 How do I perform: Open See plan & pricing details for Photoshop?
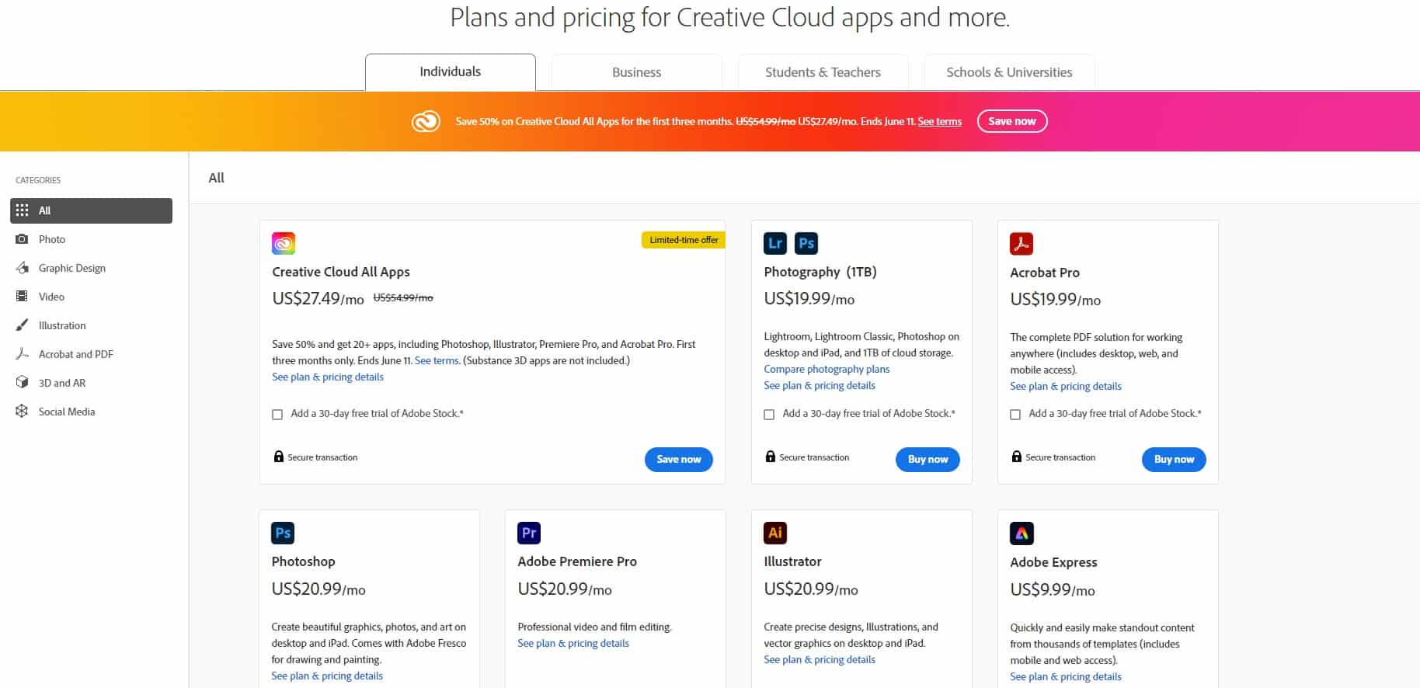(x=327, y=676)
